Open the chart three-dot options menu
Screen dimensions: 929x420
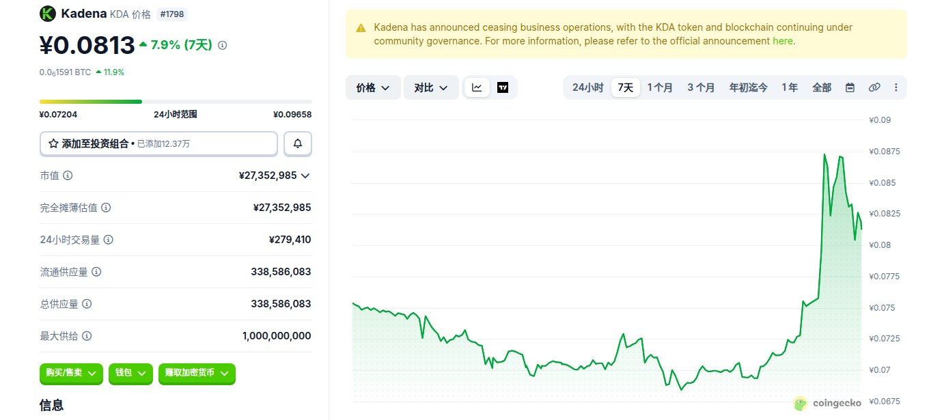click(x=896, y=87)
